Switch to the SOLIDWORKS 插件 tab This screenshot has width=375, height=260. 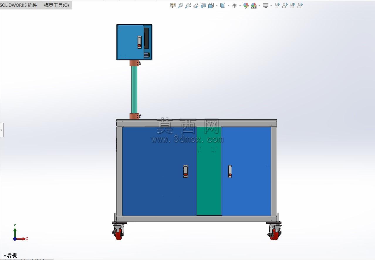pyautogui.click(x=20, y=5)
